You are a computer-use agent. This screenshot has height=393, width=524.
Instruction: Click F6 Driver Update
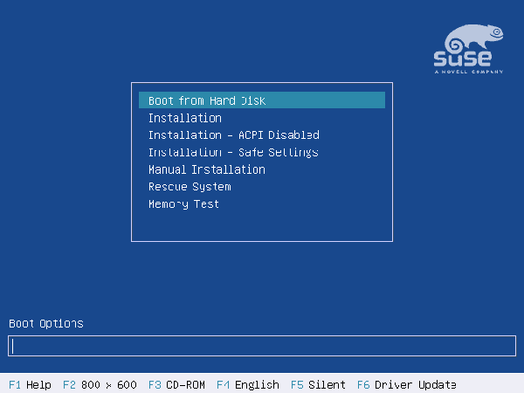pyautogui.click(x=407, y=384)
